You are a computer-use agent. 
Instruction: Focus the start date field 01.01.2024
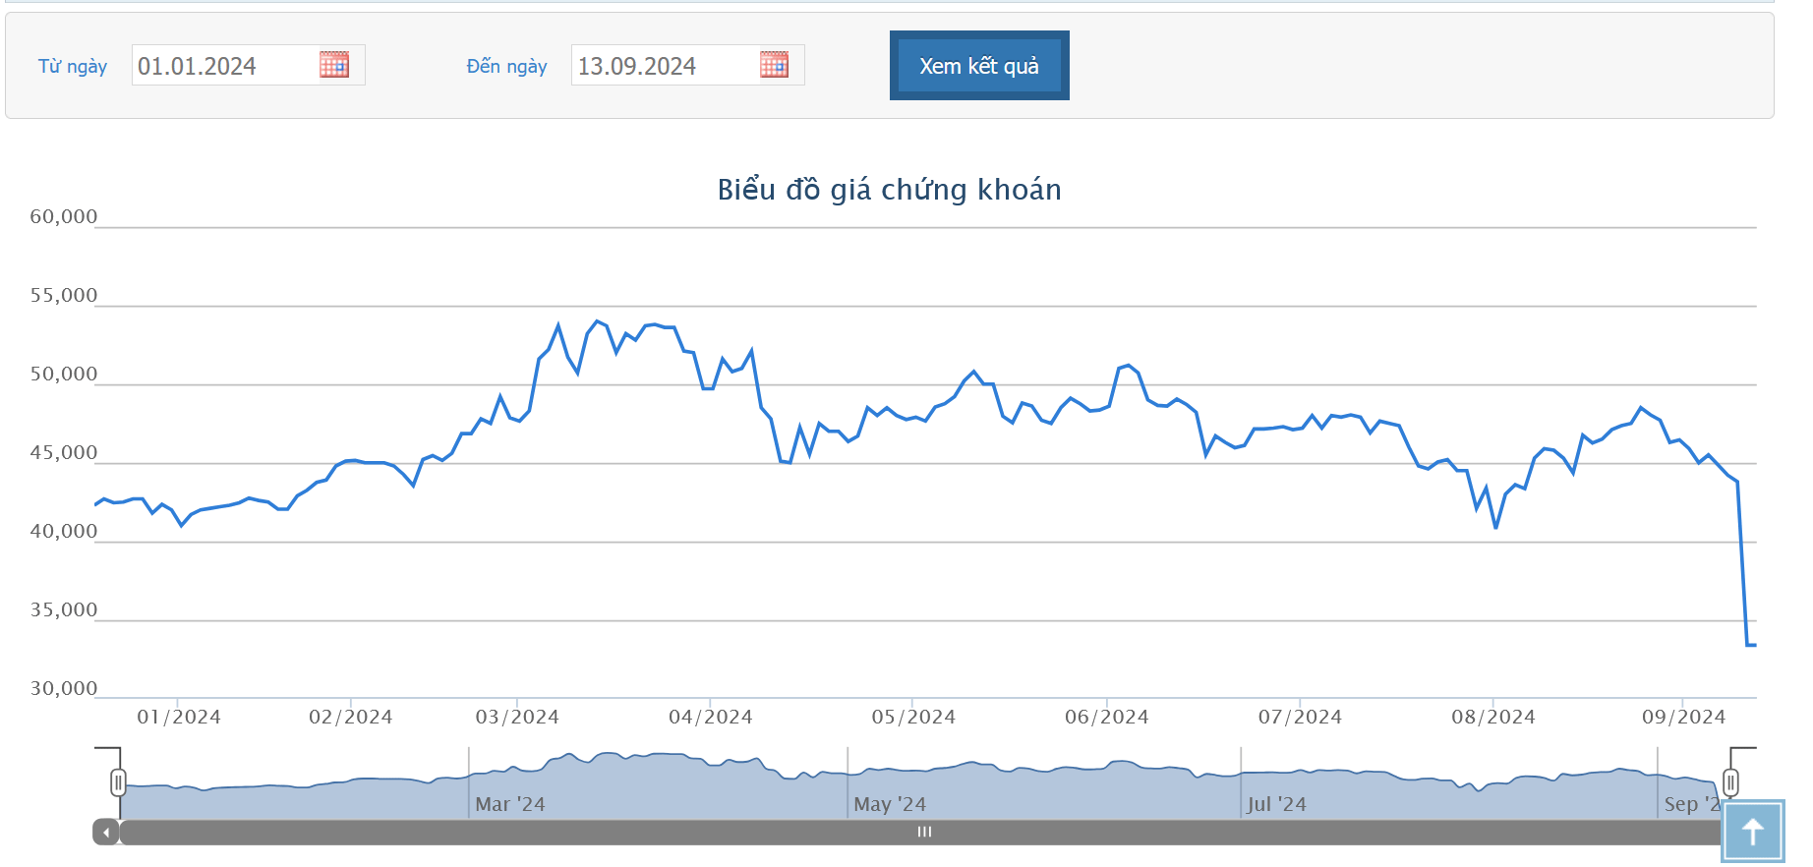[x=224, y=66]
